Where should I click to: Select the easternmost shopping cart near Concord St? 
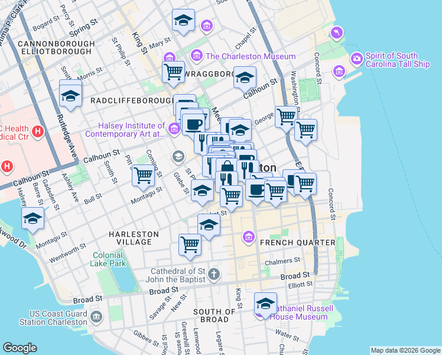305,185
